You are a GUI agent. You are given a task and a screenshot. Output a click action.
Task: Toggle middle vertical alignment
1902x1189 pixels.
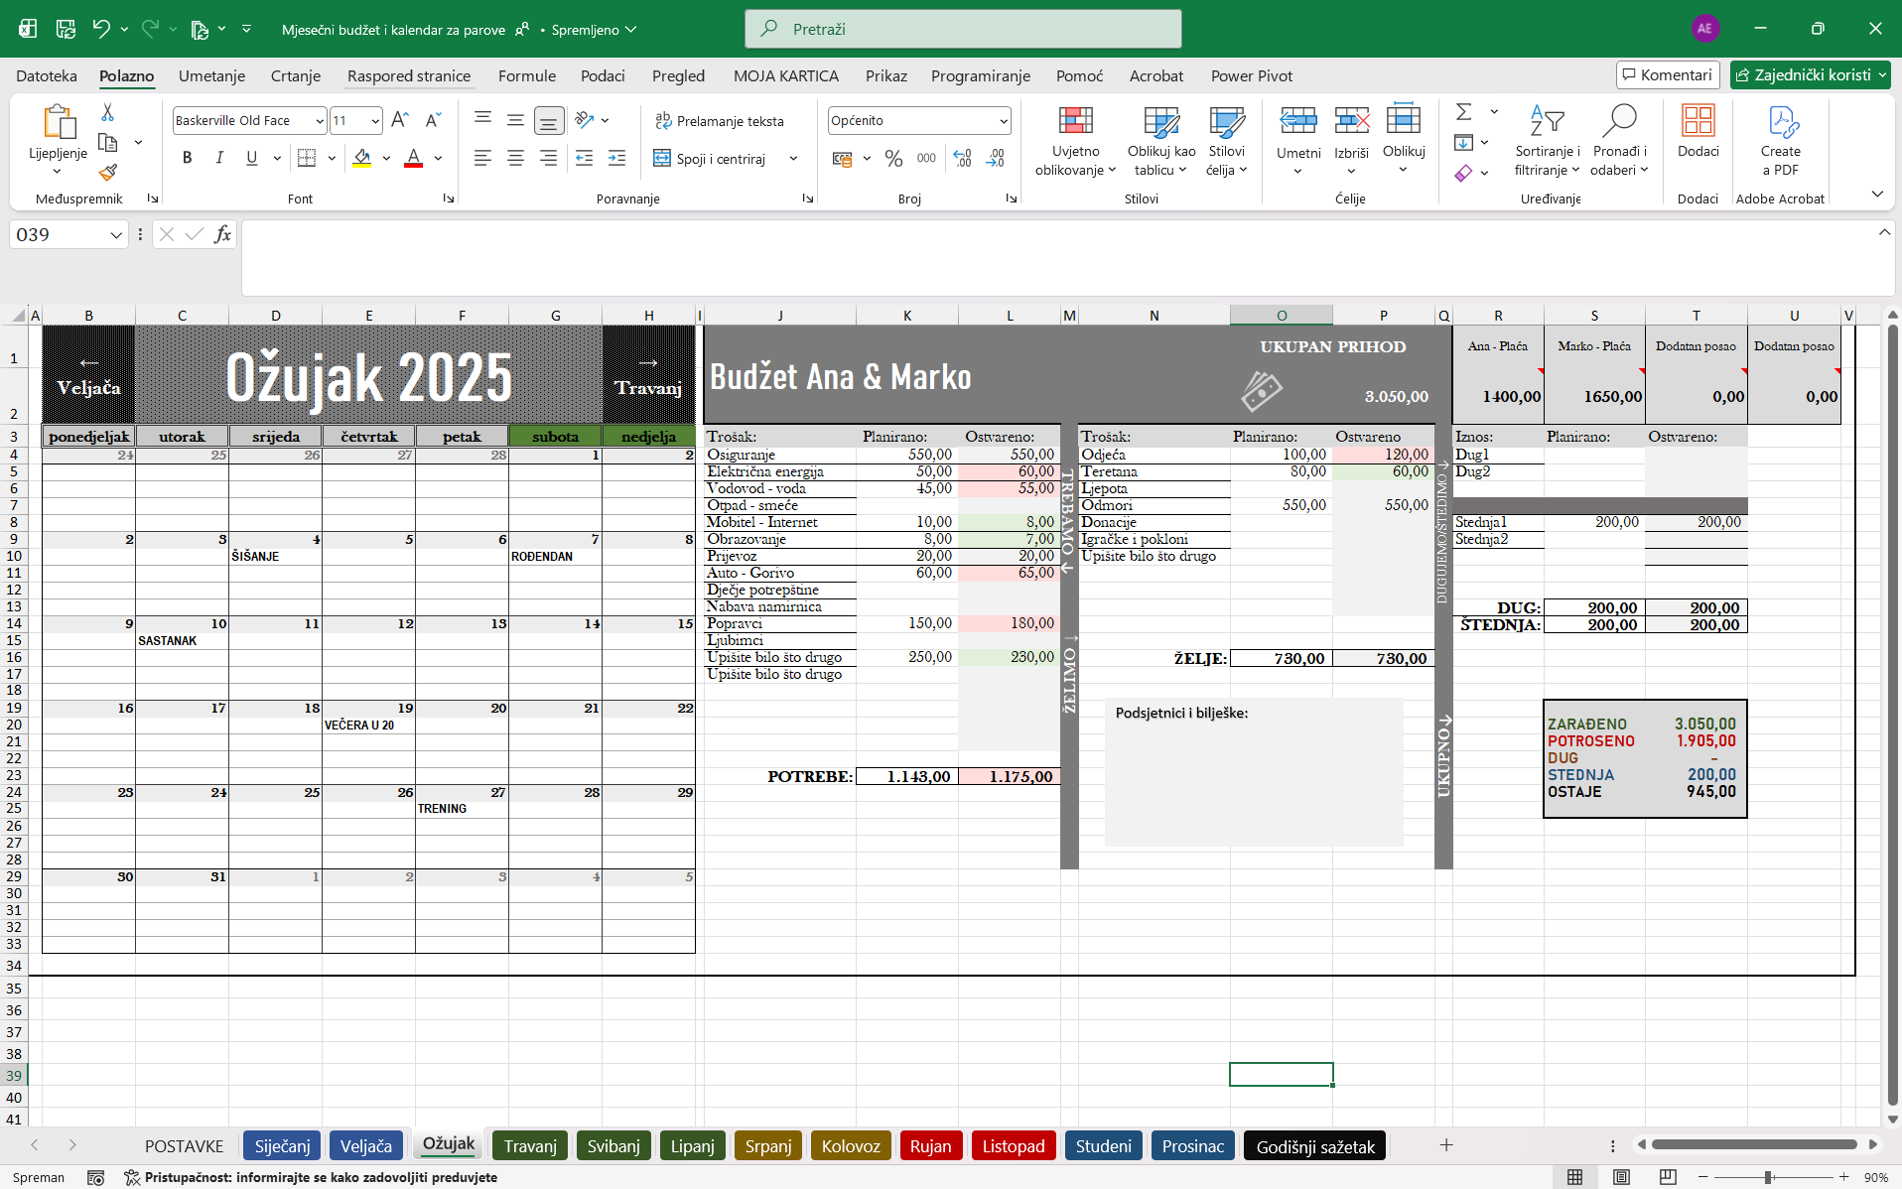click(x=515, y=120)
